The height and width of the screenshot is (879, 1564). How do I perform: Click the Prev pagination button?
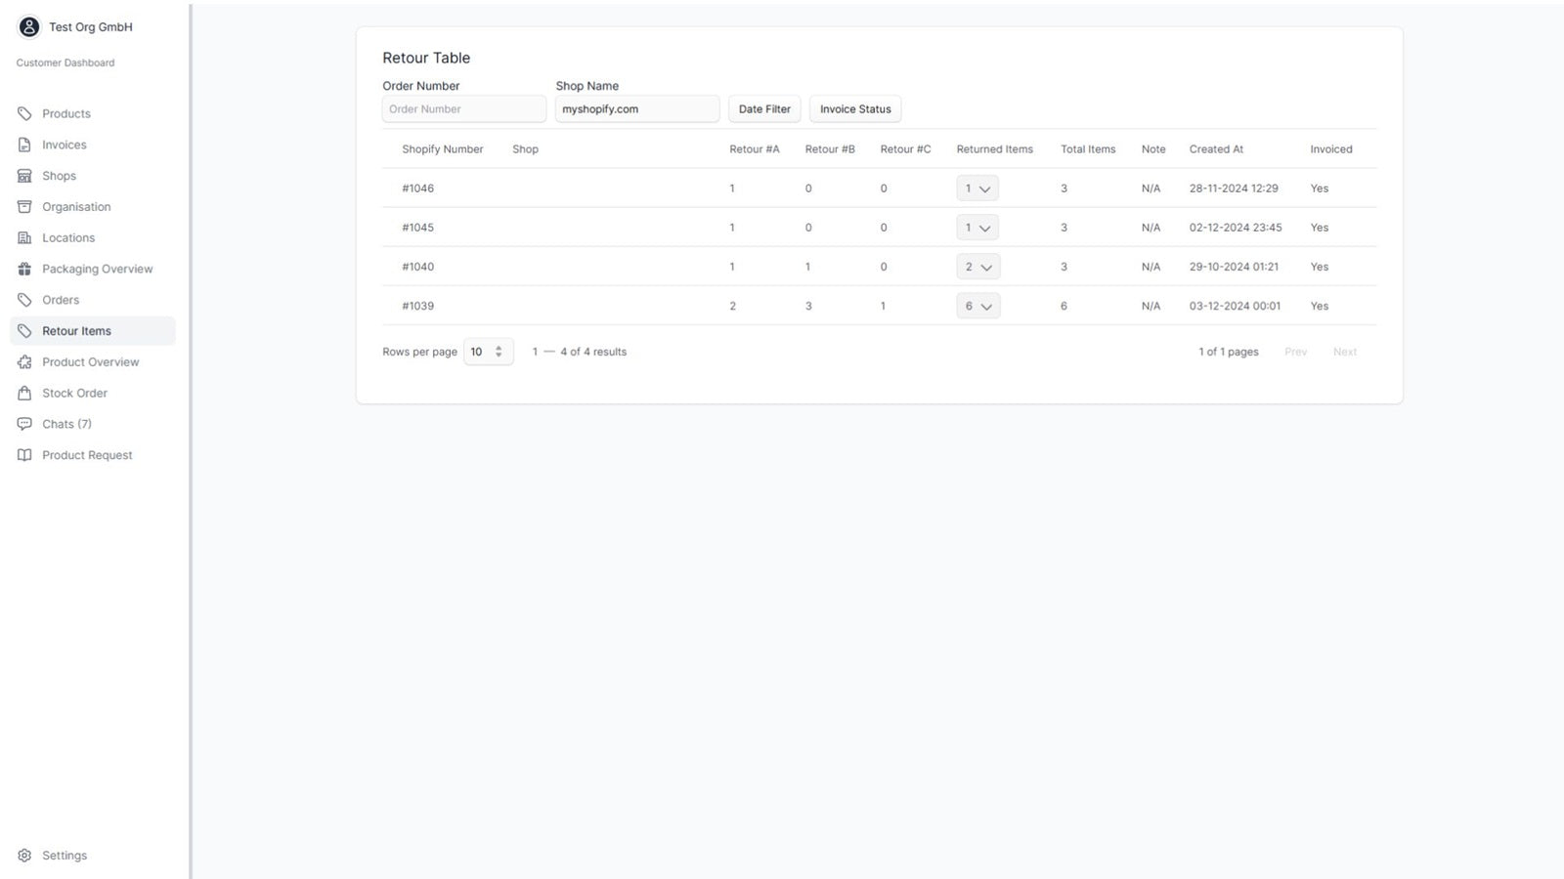[x=1295, y=352]
